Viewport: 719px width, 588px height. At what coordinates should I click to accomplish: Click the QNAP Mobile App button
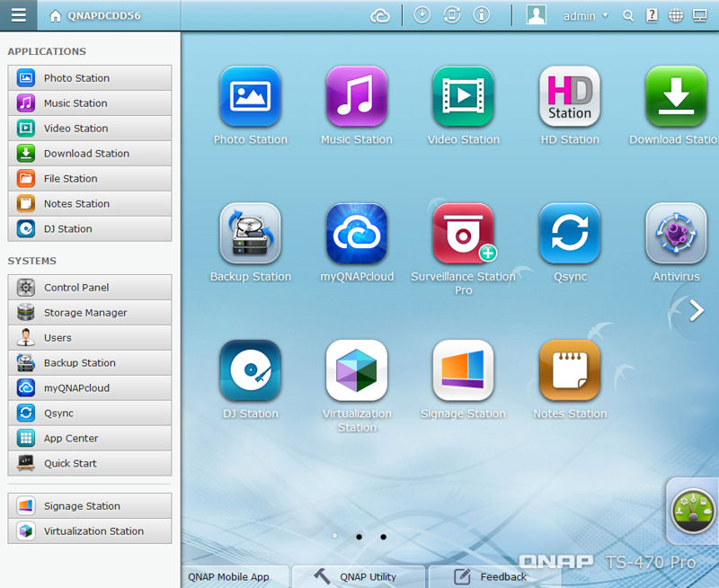coord(235,576)
